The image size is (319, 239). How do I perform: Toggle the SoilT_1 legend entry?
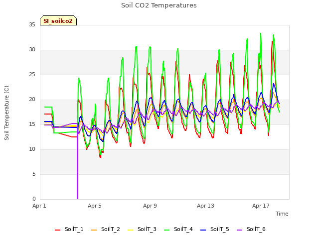click(69, 229)
